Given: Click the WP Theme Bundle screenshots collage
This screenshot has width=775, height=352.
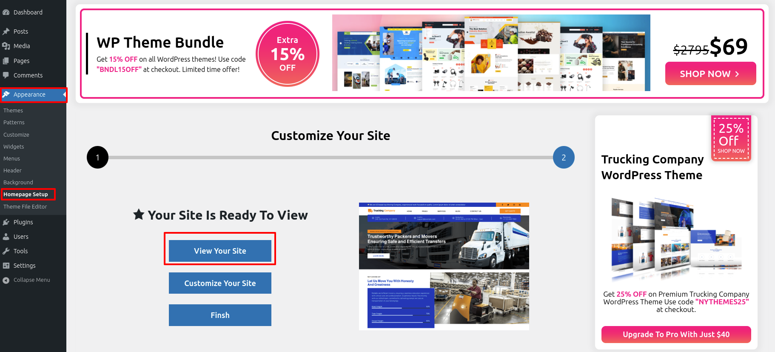Looking at the screenshot, I should (491, 53).
